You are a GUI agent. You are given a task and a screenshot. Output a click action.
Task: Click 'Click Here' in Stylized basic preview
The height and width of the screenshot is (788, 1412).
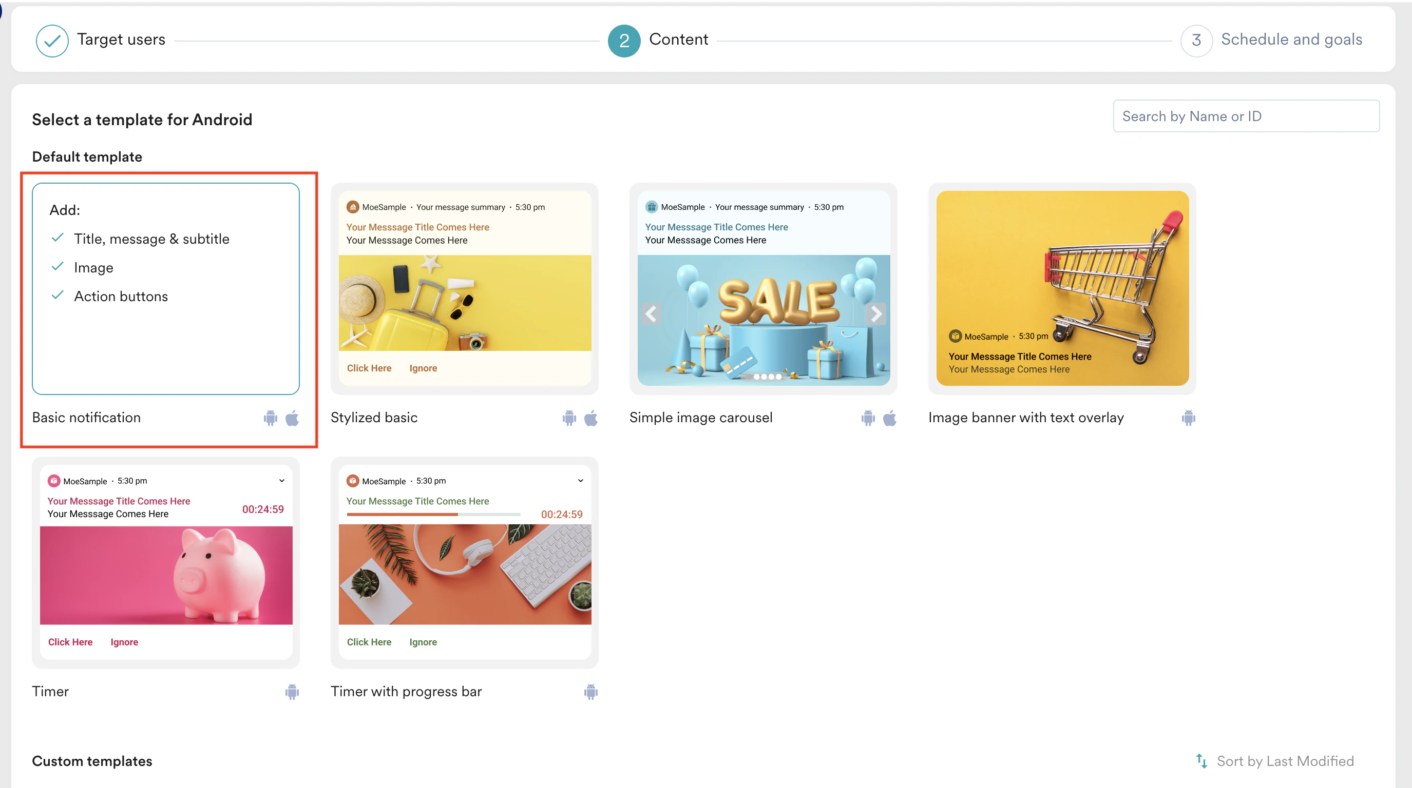(369, 368)
